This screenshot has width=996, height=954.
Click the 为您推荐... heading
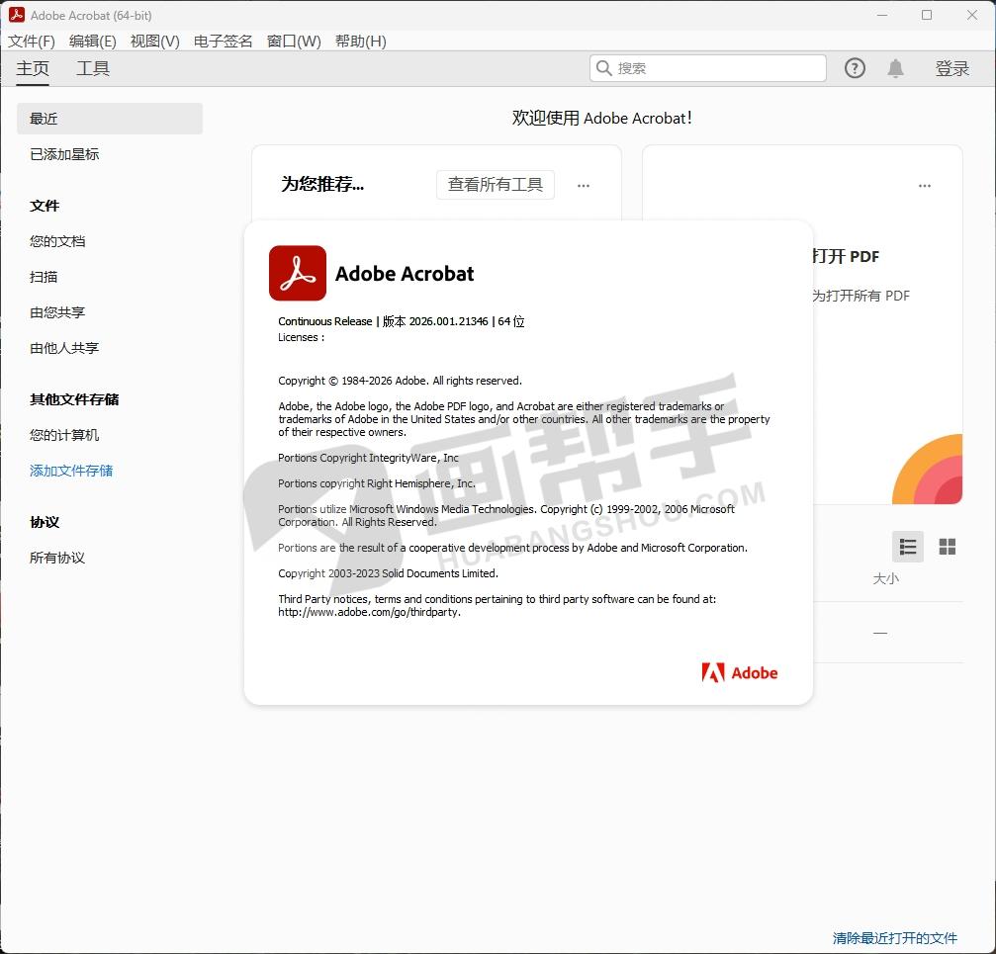click(x=322, y=184)
